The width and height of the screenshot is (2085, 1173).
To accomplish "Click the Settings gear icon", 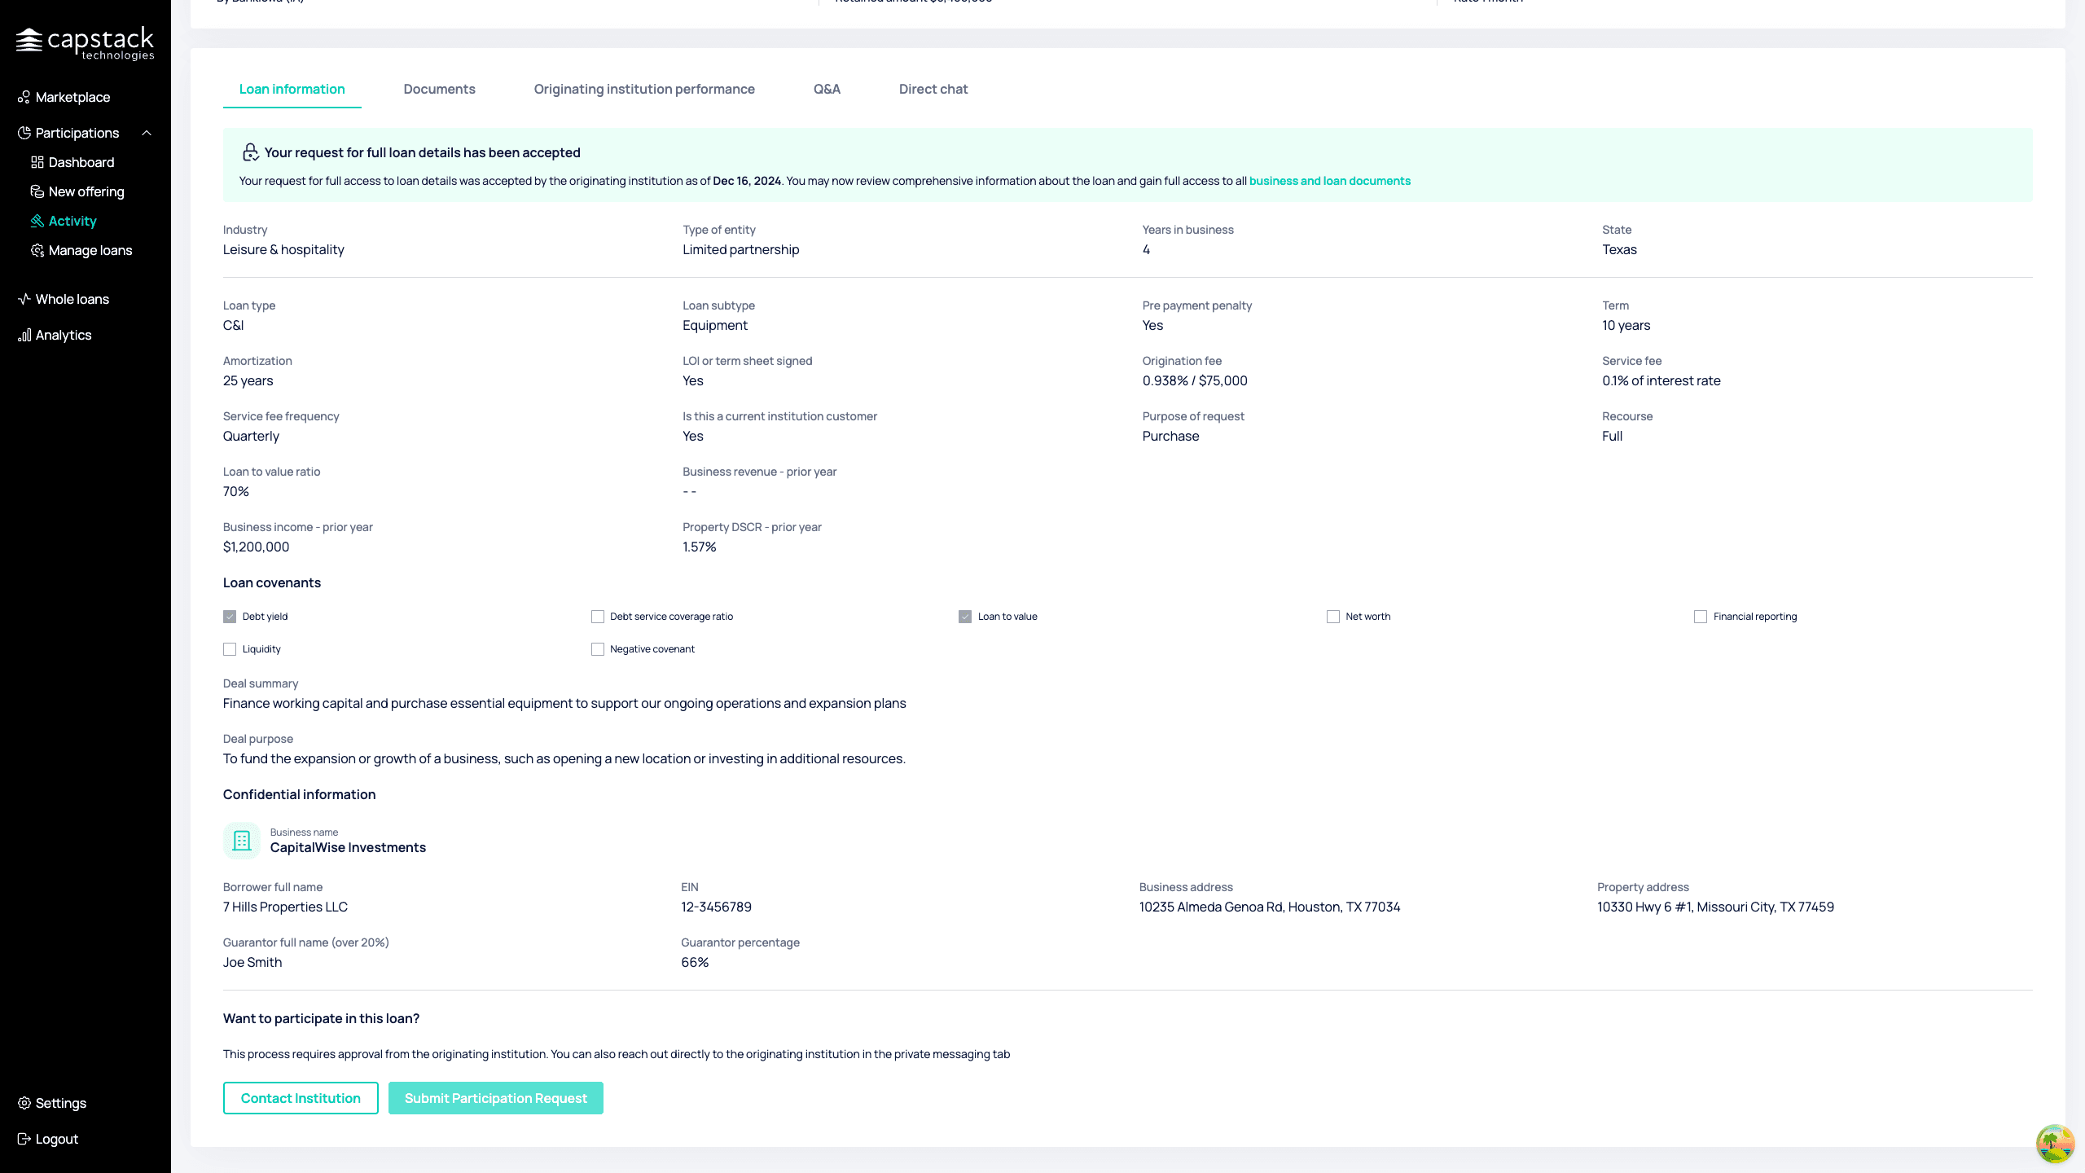I will (x=24, y=1103).
